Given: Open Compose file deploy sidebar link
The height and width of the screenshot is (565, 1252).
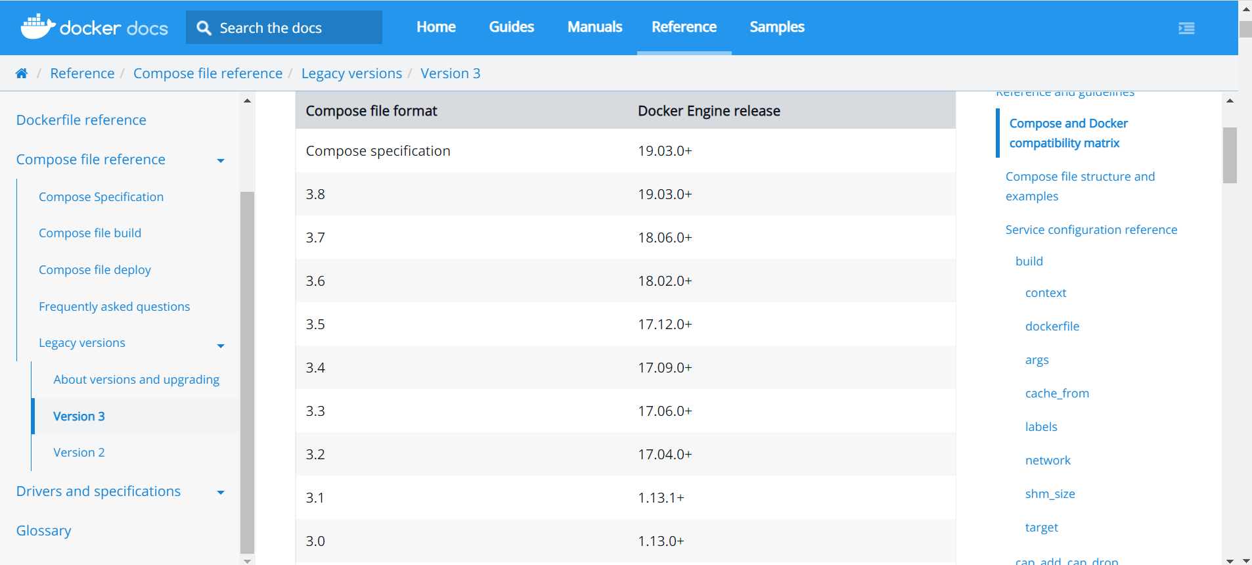Looking at the screenshot, I should 95,269.
